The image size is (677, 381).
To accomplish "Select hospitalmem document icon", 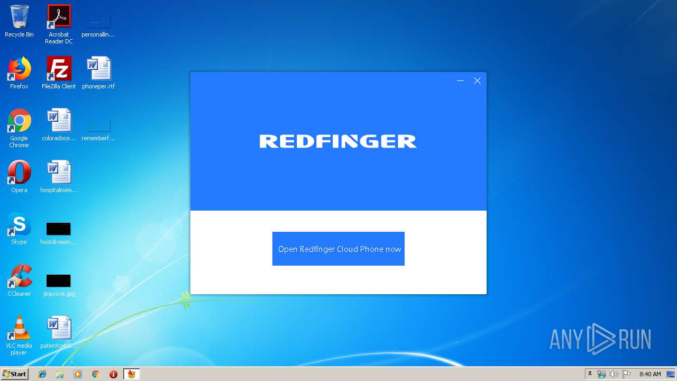I will coord(59,177).
